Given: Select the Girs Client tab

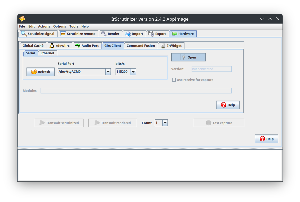Looking at the screenshot, I should [x=113, y=46].
